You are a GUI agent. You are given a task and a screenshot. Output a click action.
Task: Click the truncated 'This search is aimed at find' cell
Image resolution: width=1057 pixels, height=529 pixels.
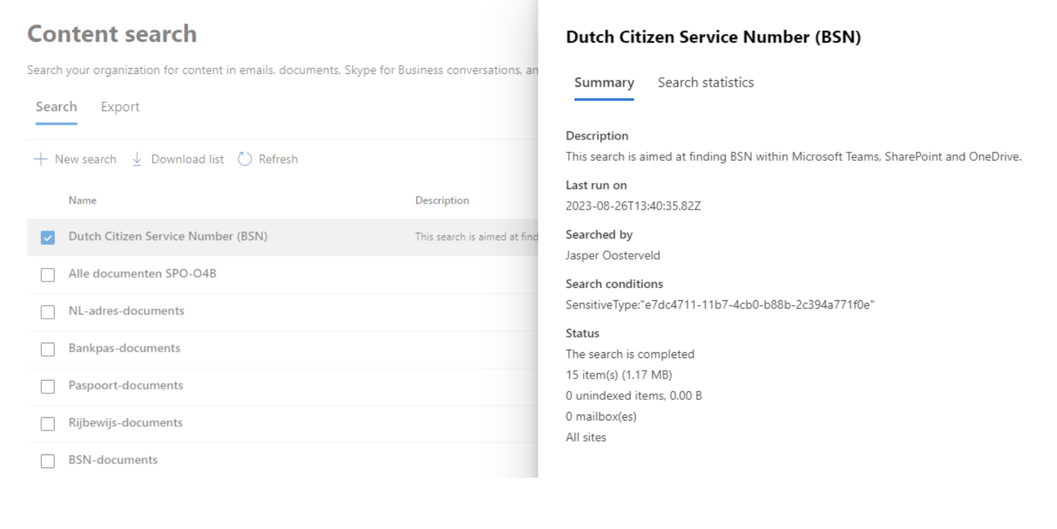pos(476,237)
